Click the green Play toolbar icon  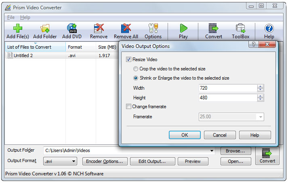[x=183, y=28]
